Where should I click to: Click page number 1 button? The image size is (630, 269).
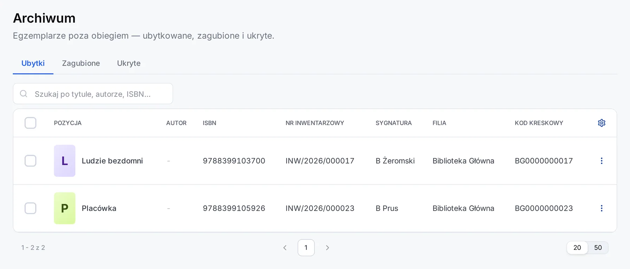[x=306, y=248]
